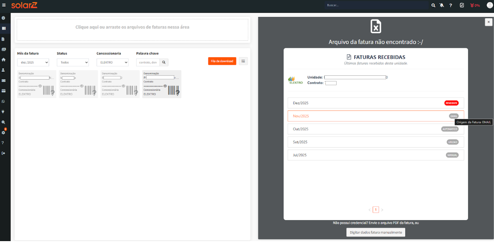Image resolution: width=494 pixels, height=244 pixels.
Task: Click the keyword search magnifier button
Action: pyautogui.click(x=164, y=62)
